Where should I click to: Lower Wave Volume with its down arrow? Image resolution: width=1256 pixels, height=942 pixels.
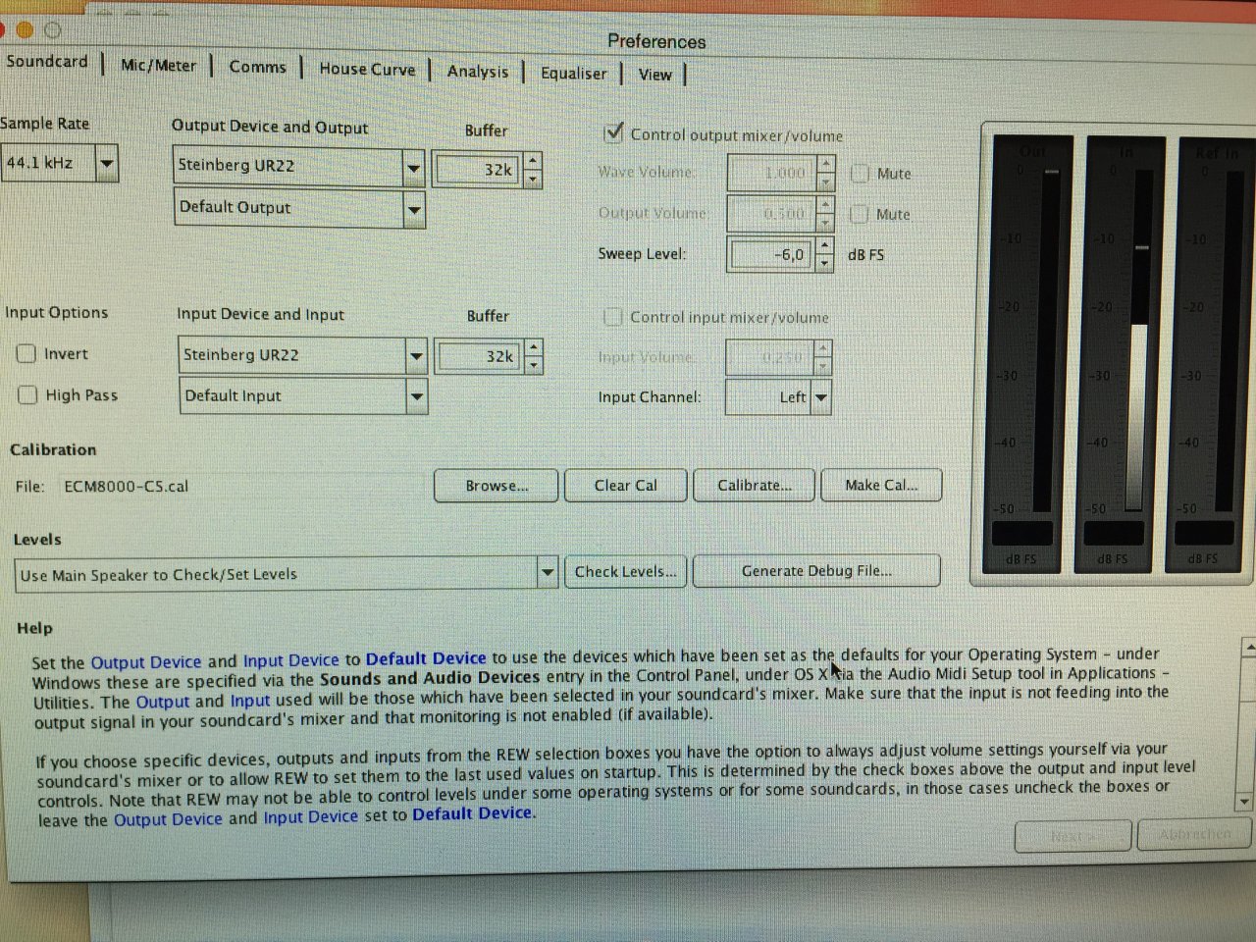pos(826,181)
